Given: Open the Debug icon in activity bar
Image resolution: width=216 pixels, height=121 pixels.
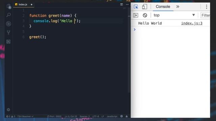Looking at the screenshot, I should click(8, 24).
